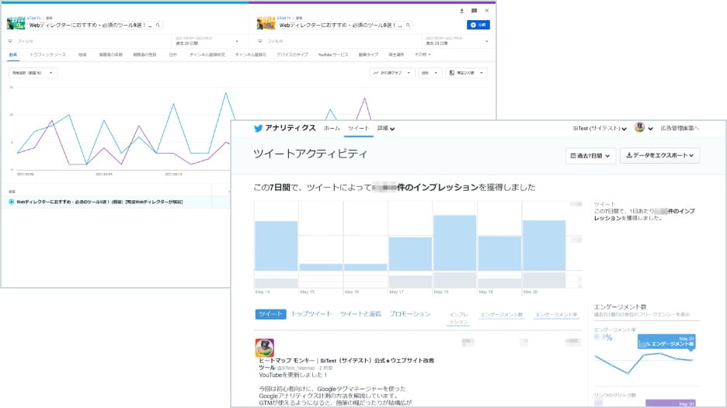The height and width of the screenshot is (408, 727).
Task: Click the tweet author's profile picture
Action: click(264, 347)
